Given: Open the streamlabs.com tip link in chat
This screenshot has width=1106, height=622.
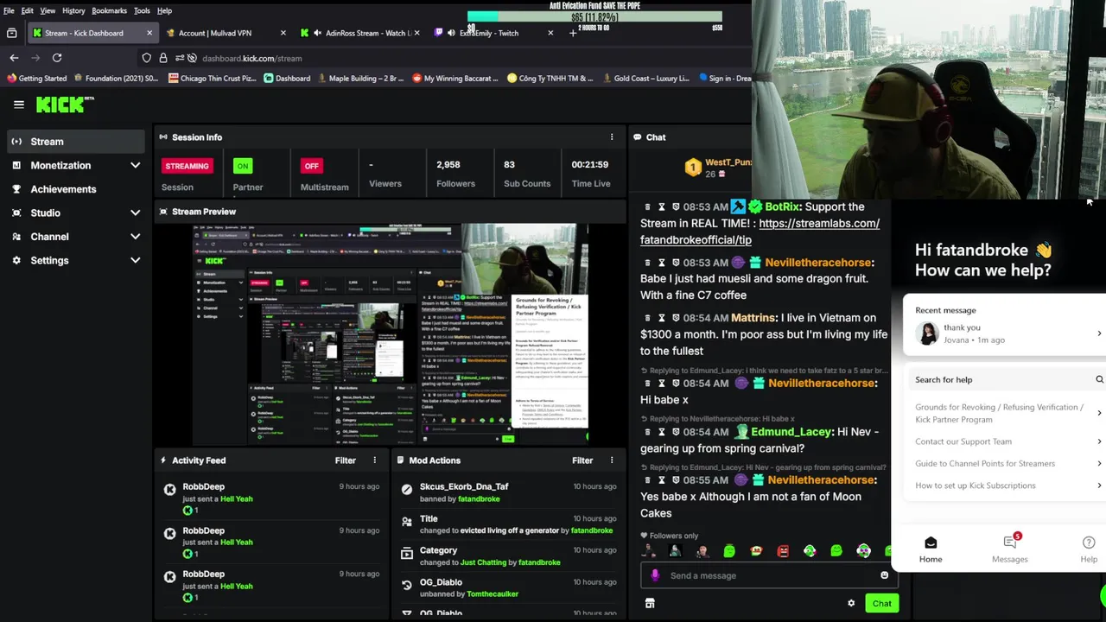Looking at the screenshot, I should (760, 232).
